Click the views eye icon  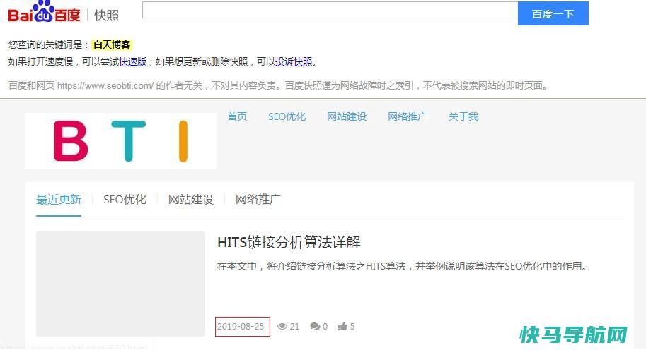(282, 327)
